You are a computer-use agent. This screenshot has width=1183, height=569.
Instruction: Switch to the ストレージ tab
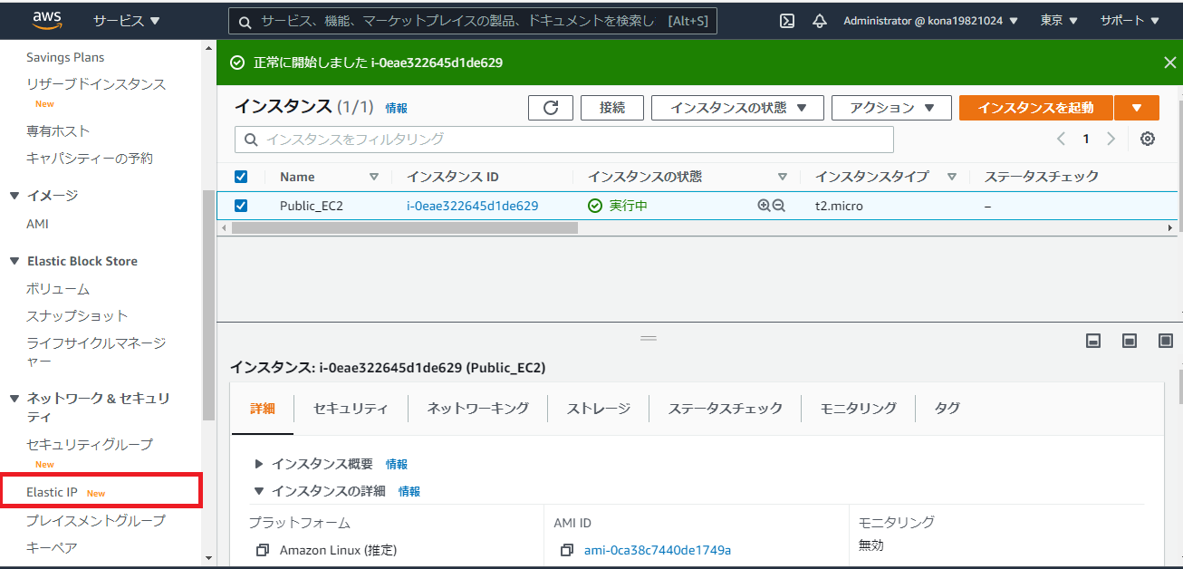pyautogui.click(x=599, y=409)
